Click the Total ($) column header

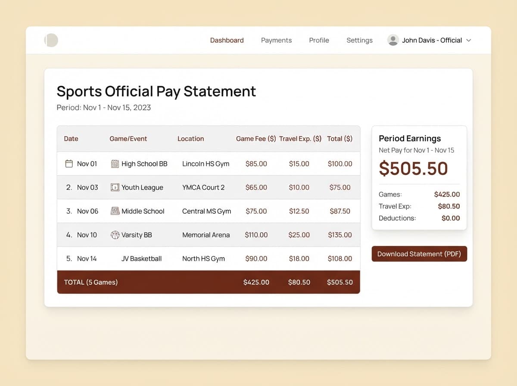[340, 139]
